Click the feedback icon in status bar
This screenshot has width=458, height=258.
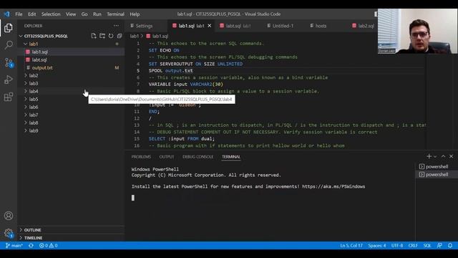[x=439, y=246]
